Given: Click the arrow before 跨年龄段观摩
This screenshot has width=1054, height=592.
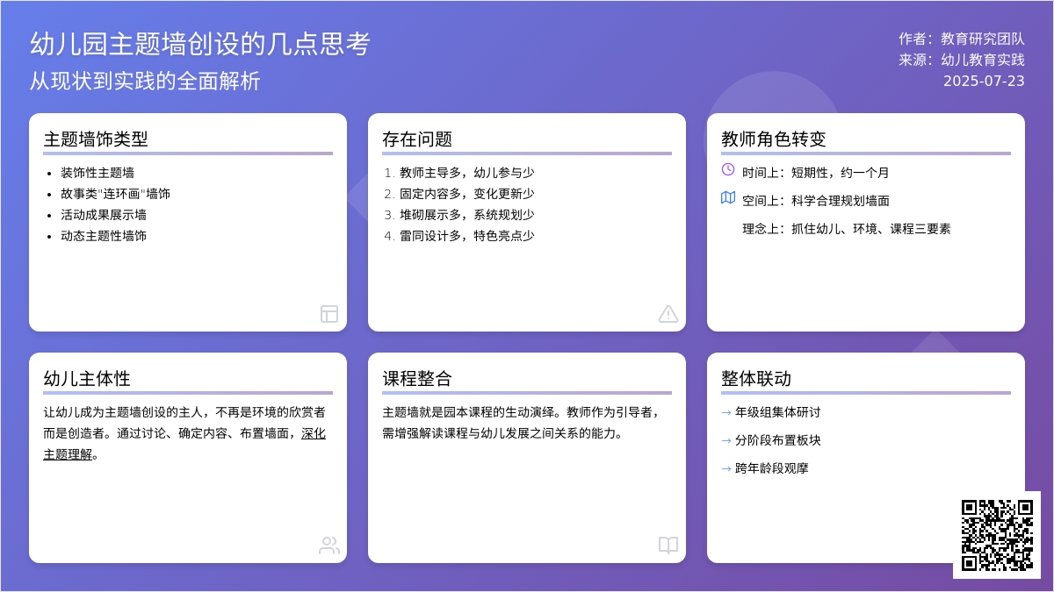Looking at the screenshot, I should 726,468.
